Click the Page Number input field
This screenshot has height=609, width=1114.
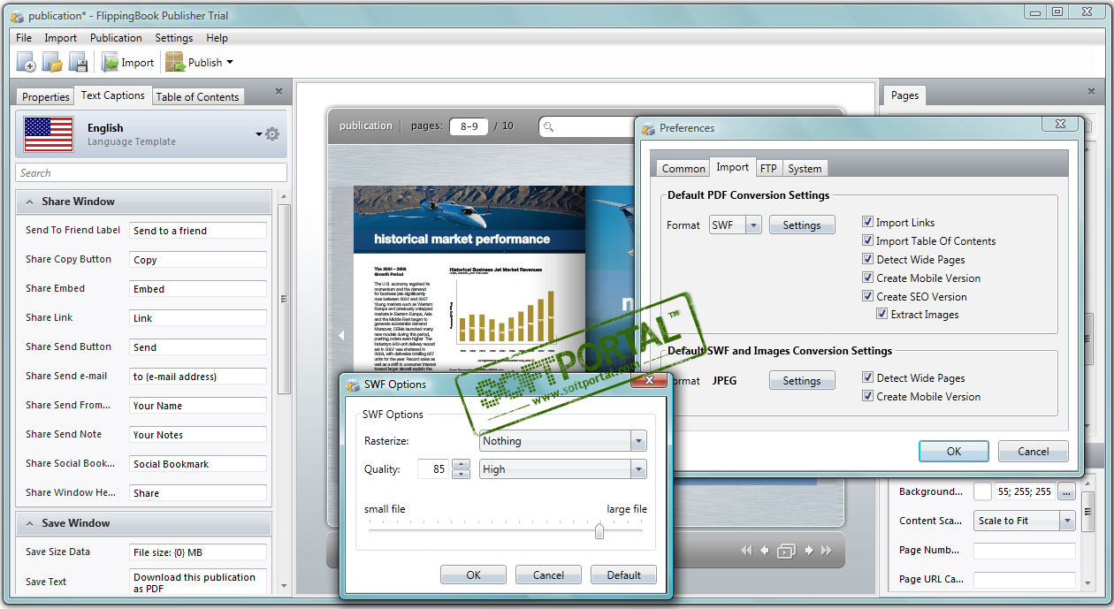coord(1024,550)
